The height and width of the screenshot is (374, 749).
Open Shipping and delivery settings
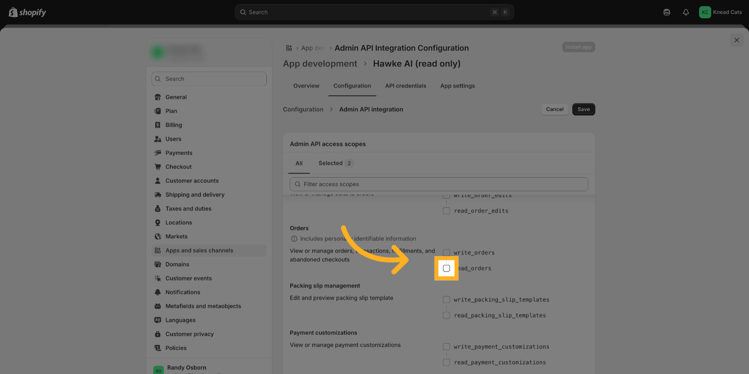click(x=195, y=195)
